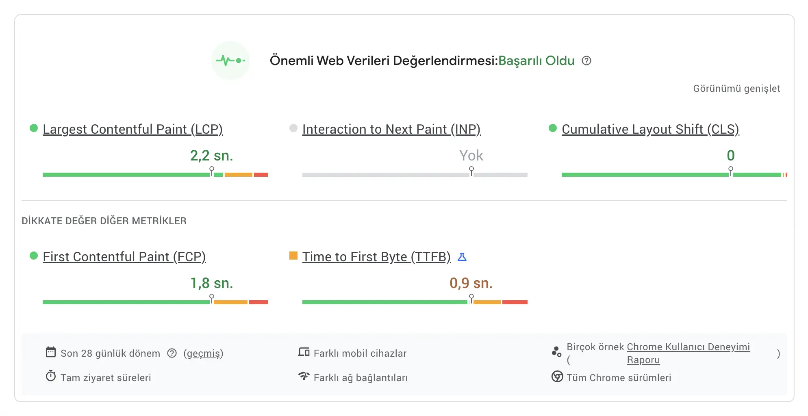Open First Contentful Paint (FCP) link
This screenshot has width=808, height=416.
124,257
